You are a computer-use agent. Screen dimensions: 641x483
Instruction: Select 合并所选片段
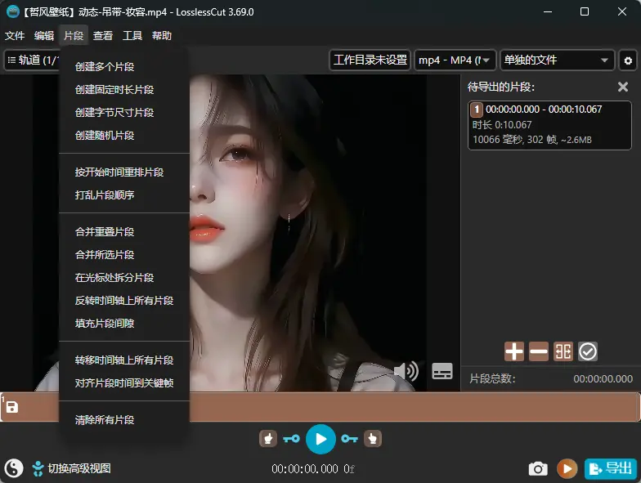tap(124, 255)
